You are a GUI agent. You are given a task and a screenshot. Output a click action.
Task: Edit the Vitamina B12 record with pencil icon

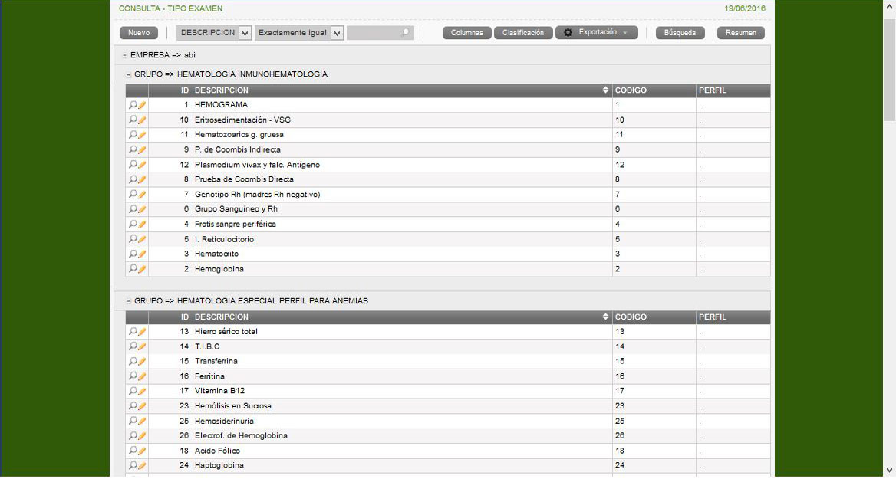point(142,391)
